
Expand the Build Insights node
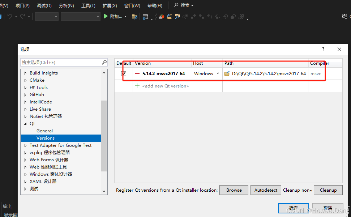pos(25,73)
